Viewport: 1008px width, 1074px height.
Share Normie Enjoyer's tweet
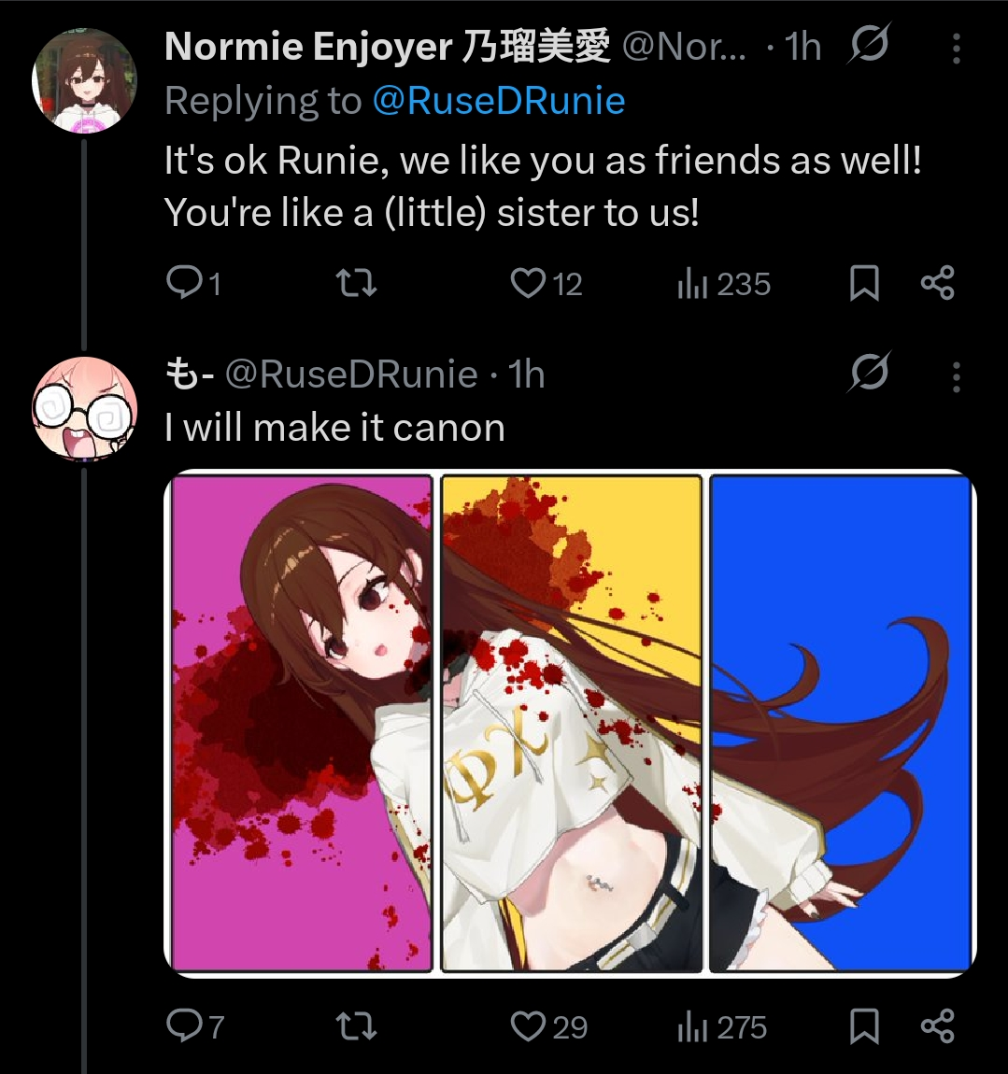[937, 283]
